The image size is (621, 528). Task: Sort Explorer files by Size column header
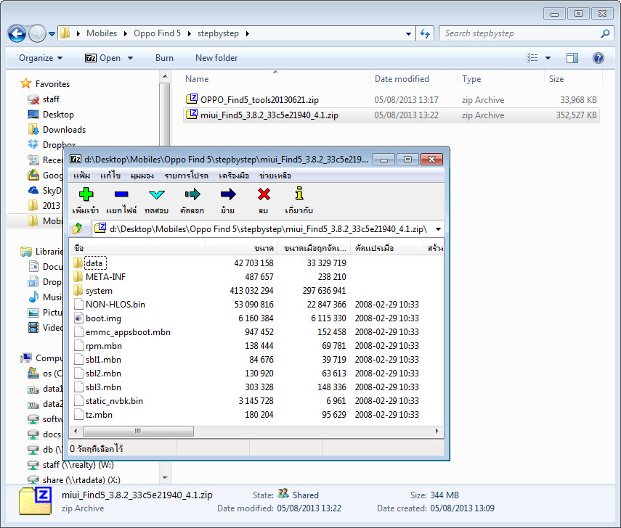(x=573, y=79)
